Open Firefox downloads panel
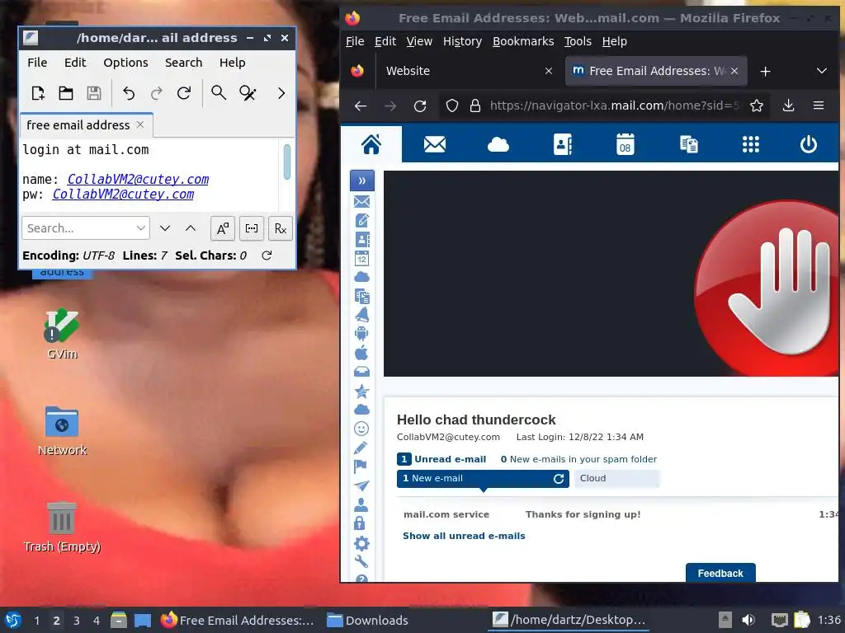The image size is (845, 633). click(788, 105)
